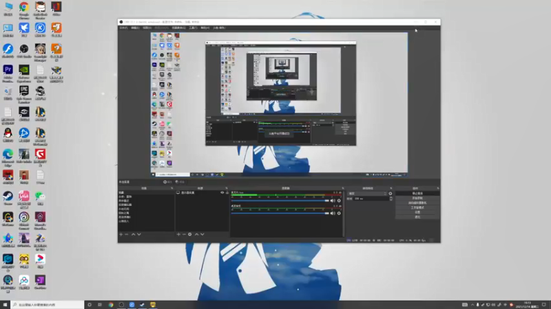Screen dimensions: 551x309
Task: Open Chrome from the taskbar
Action: point(111,305)
